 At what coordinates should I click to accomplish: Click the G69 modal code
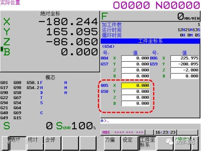(x=17, y=113)
